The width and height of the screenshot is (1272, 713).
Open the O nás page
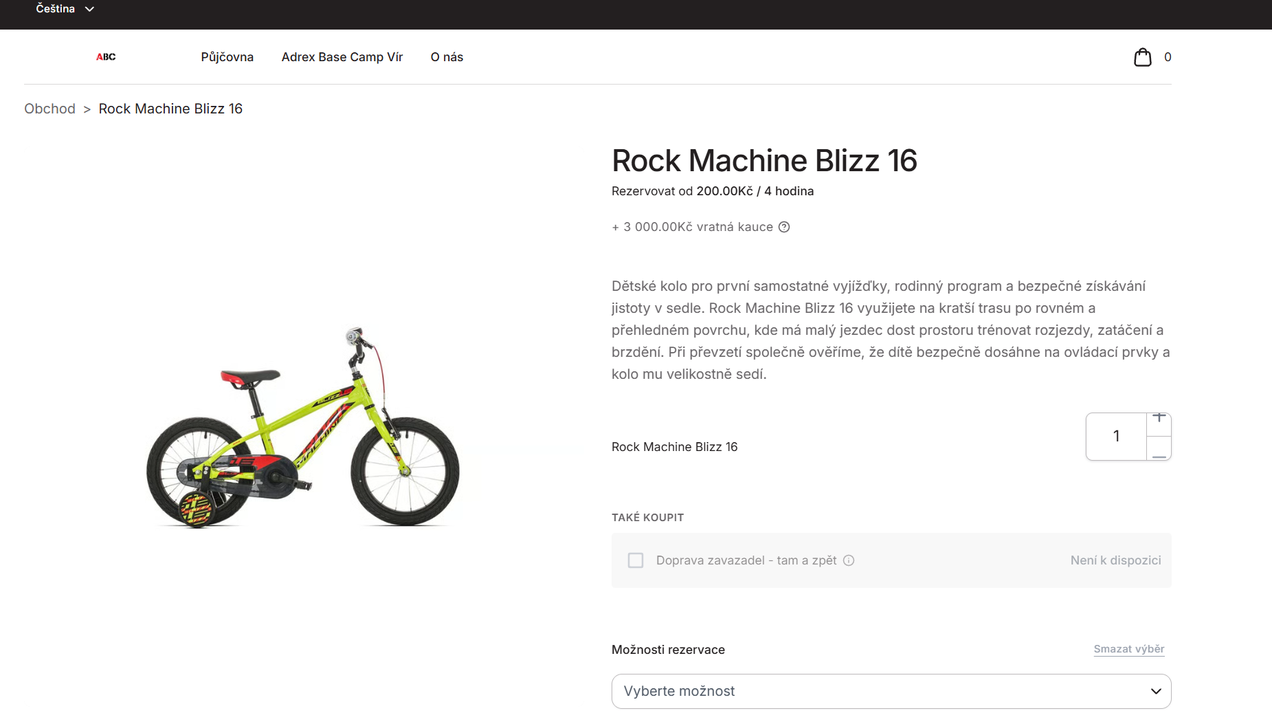[x=447, y=57]
